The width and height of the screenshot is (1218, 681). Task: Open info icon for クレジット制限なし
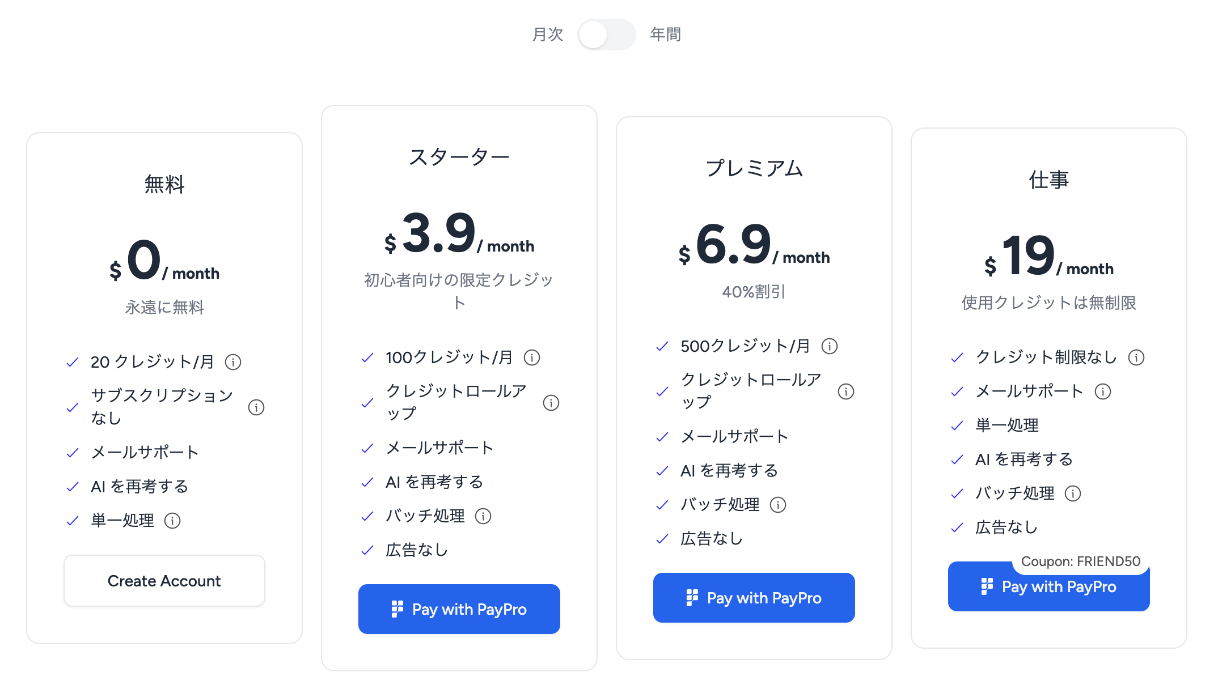pos(1136,357)
